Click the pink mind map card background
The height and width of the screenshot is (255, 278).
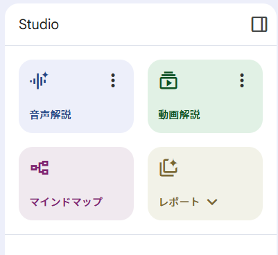tap(76, 184)
